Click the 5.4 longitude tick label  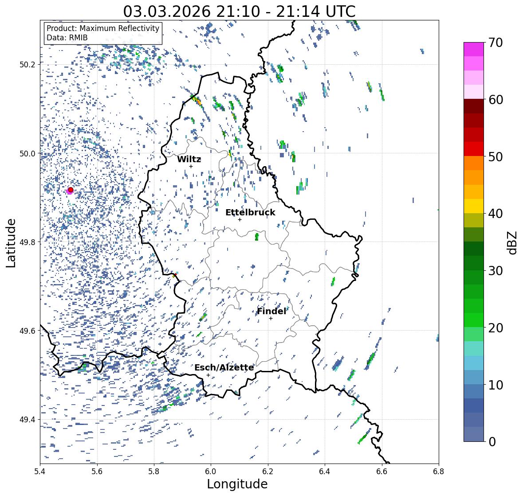(x=40, y=471)
